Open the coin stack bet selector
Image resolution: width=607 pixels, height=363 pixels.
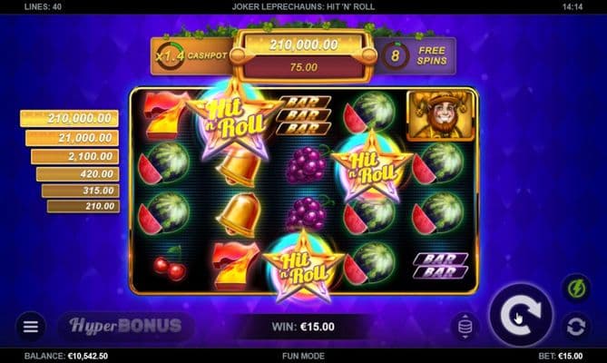click(465, 327)
